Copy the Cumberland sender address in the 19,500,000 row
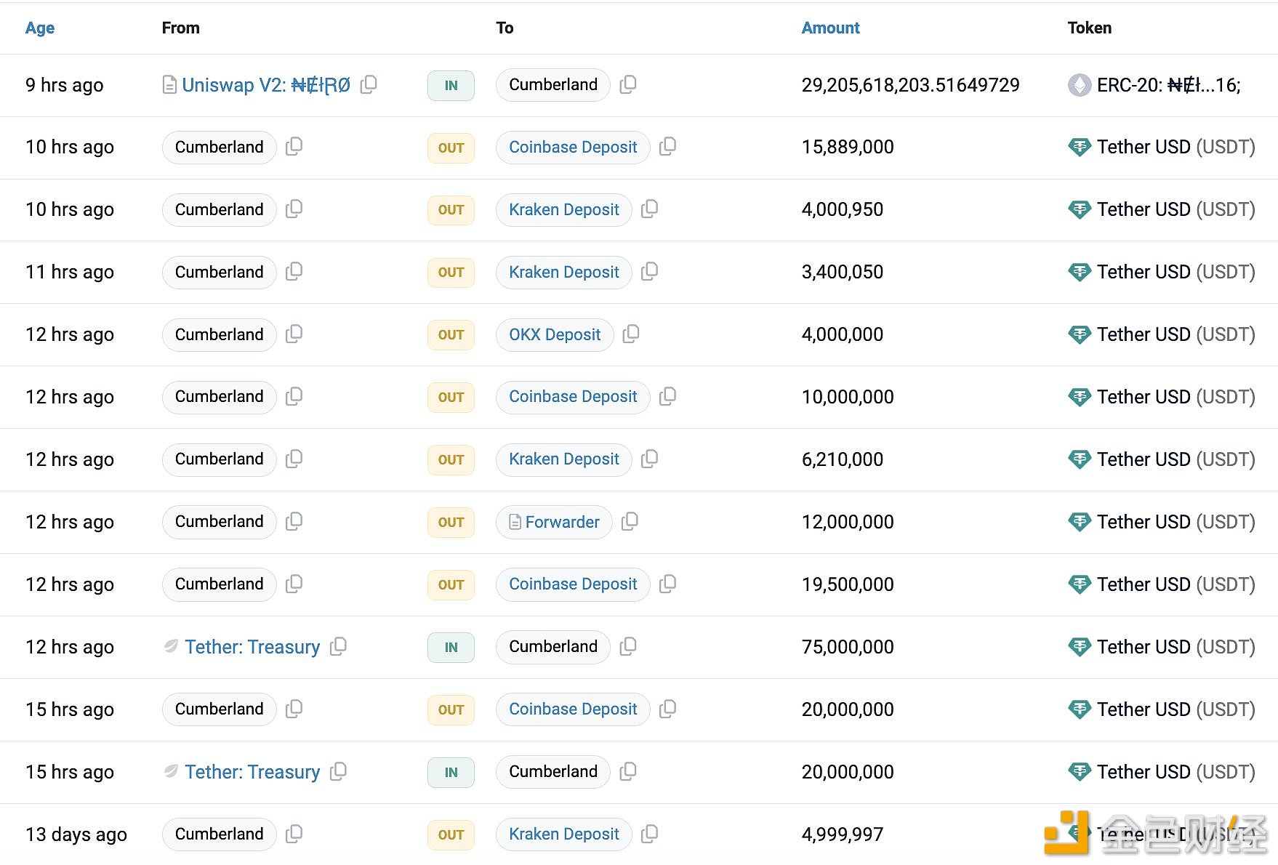This screenshot has height=865, width=1278. point(294,584)
